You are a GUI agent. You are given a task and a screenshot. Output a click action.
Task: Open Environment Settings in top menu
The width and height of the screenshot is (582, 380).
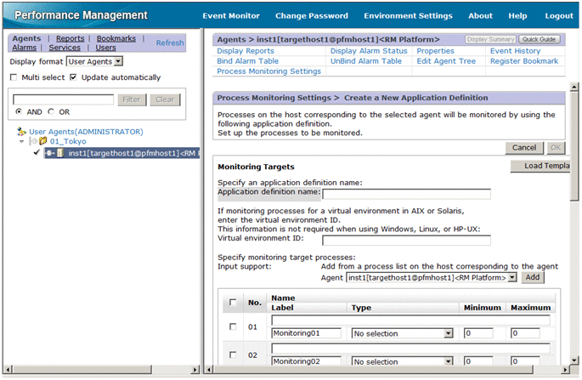(409, 15)
